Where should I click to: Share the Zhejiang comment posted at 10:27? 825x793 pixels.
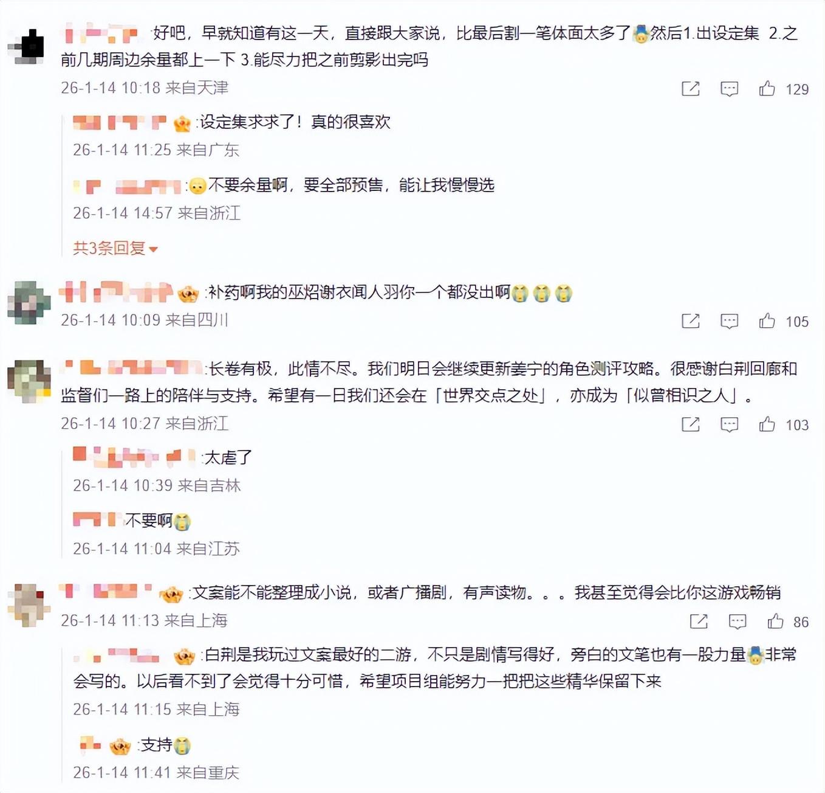tap(691, 424)
